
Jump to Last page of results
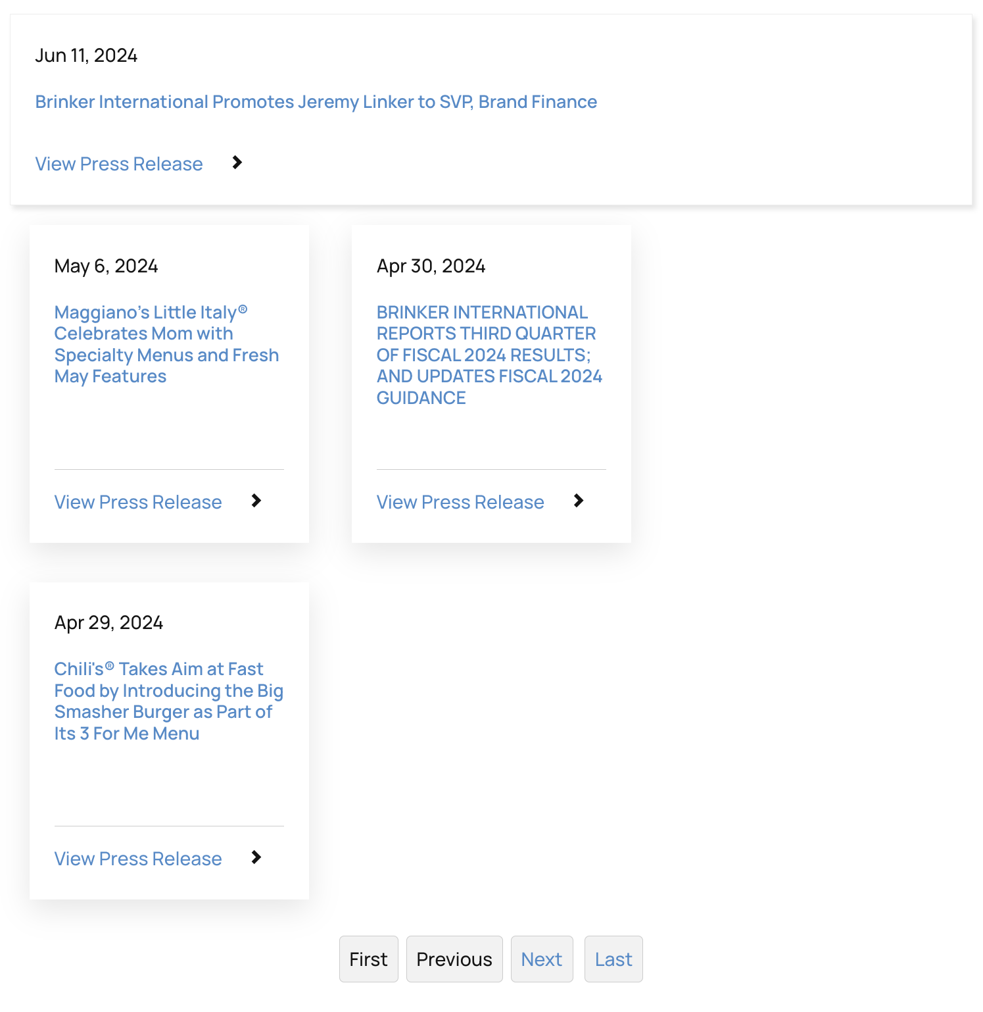pos(613,959)
